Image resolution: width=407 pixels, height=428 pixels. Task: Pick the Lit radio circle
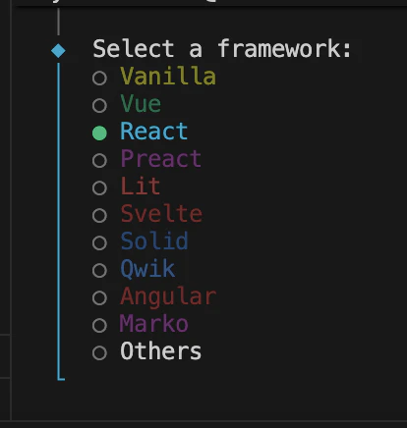pyautogui.click(x=99, y=188)
